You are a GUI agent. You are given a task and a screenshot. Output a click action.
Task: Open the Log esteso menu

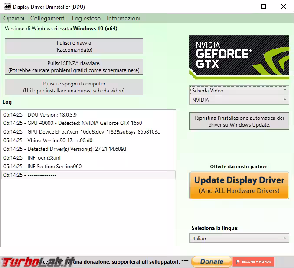[x=86, y=18]
